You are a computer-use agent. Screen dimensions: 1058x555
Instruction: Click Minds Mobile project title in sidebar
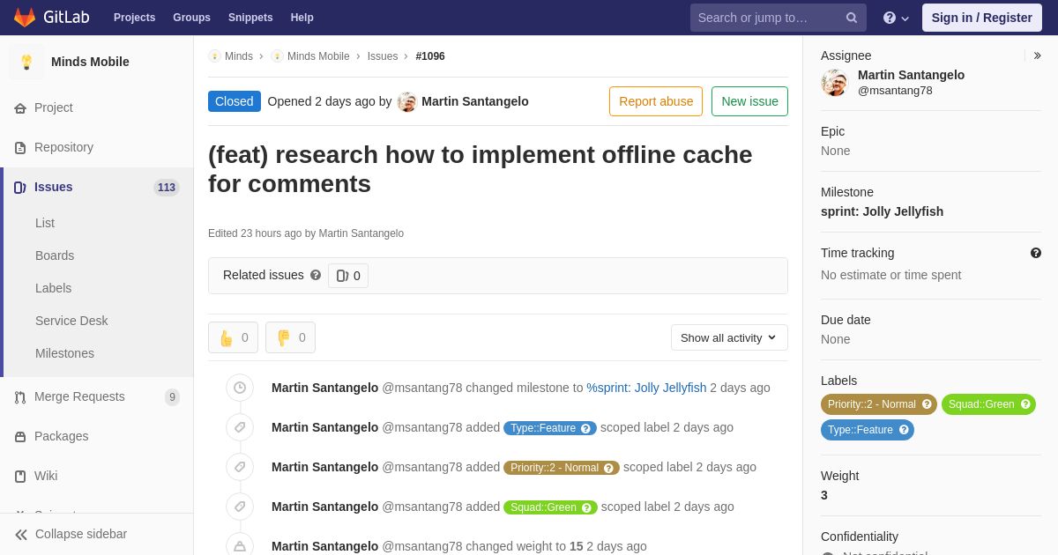tap(90, 62)
